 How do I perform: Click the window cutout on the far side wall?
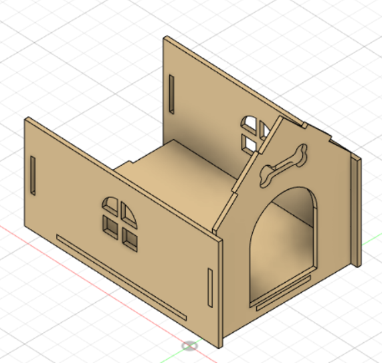pos(255,135)
